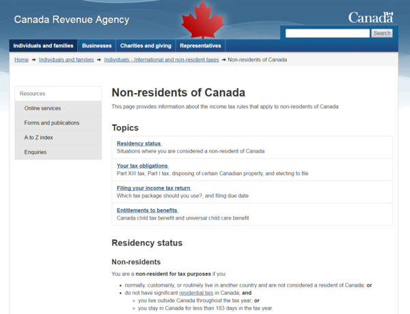410x314 pixels.
Task: Open the Individuals and families tab
Action: (x=44, y=46)
